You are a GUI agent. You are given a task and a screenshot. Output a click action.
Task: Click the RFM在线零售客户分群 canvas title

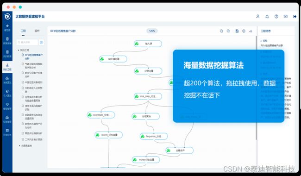tap(63, 31)
